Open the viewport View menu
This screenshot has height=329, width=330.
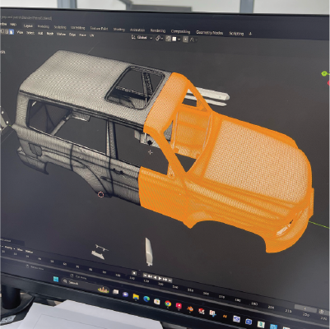[20, 32]
